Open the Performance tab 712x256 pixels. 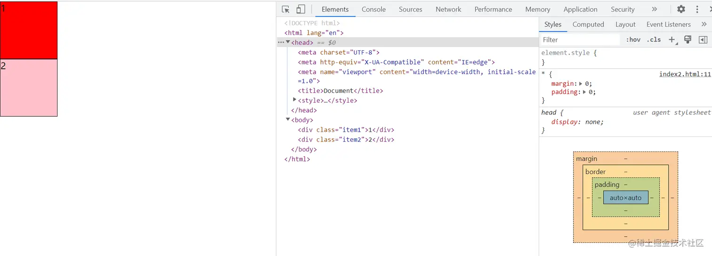pyautogui.click(x=493, y=9)
